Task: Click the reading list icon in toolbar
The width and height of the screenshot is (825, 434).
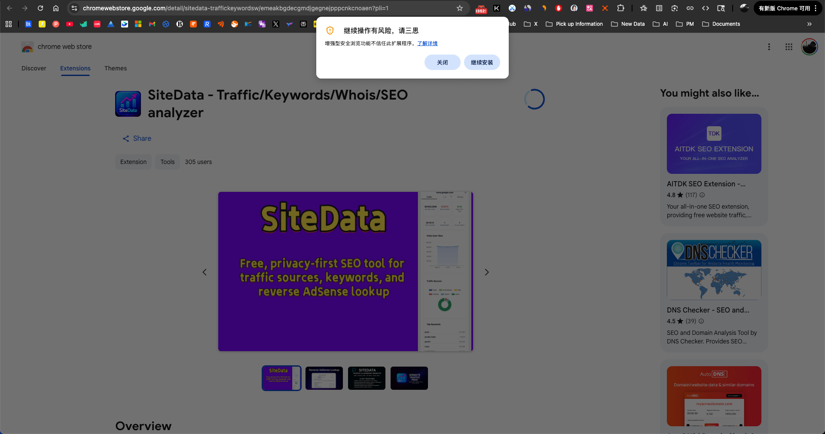Action: (659, 8)
